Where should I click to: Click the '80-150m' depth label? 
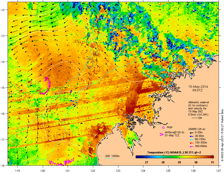tap(200, 139)
